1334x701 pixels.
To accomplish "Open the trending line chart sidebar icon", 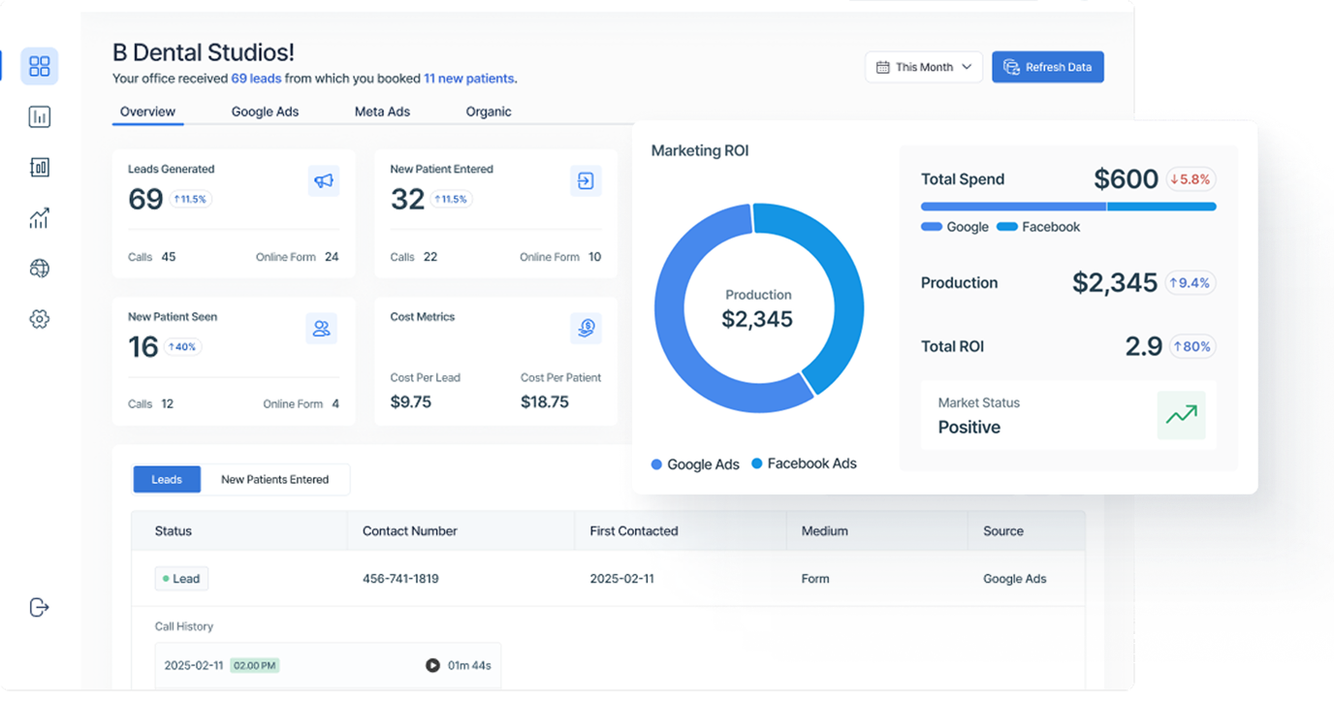I will 40,218.
